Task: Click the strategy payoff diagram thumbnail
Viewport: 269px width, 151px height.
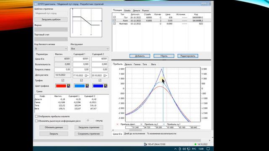Action: 86,23
